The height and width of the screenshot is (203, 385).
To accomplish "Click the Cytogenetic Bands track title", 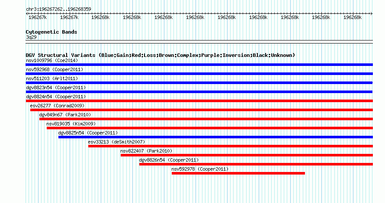I will tap(51, 32).
